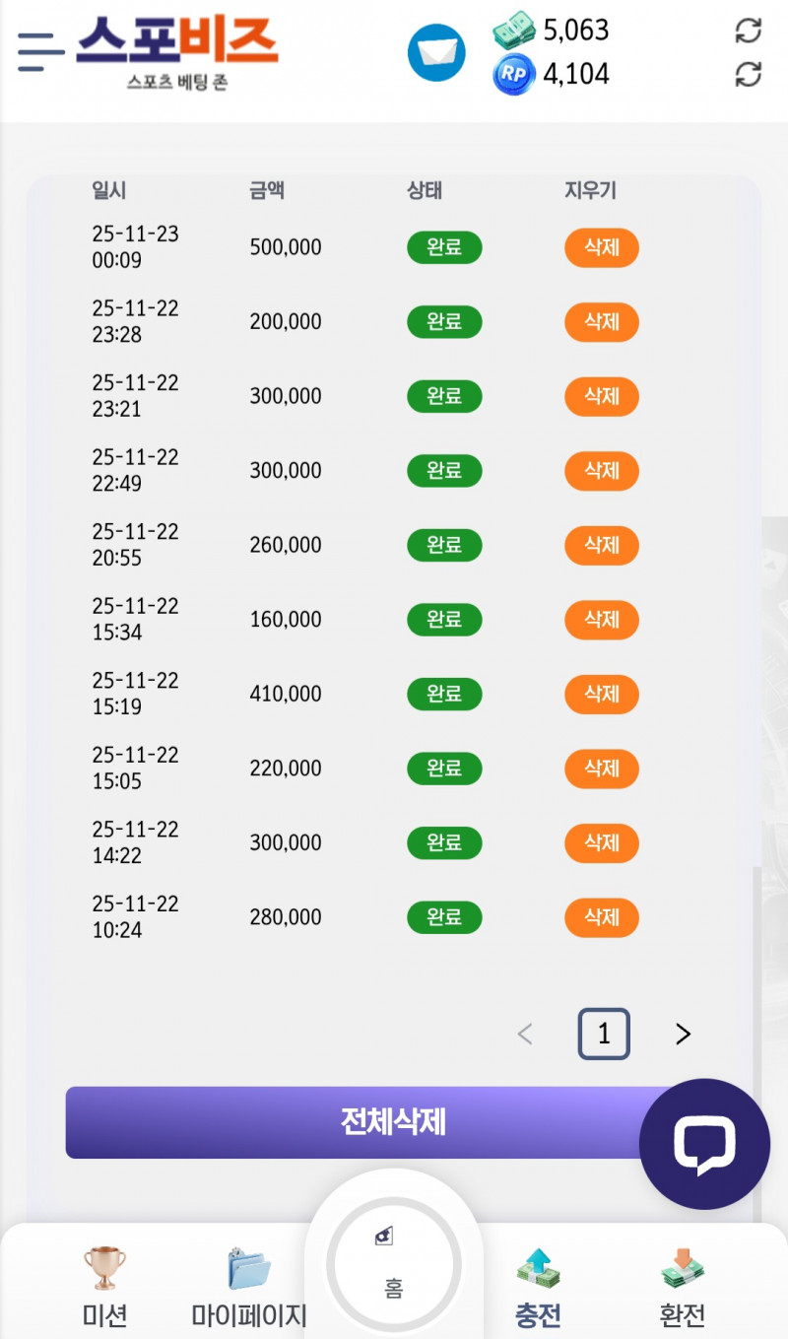Open the 환전 withdrawal tab
788x1339 pixels.
(682, 1284)
